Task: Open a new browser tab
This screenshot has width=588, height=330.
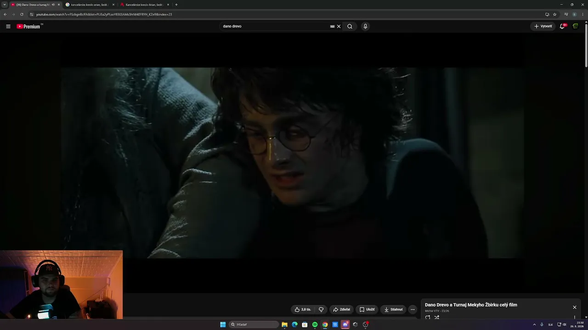Action: [x=176, y=5]
